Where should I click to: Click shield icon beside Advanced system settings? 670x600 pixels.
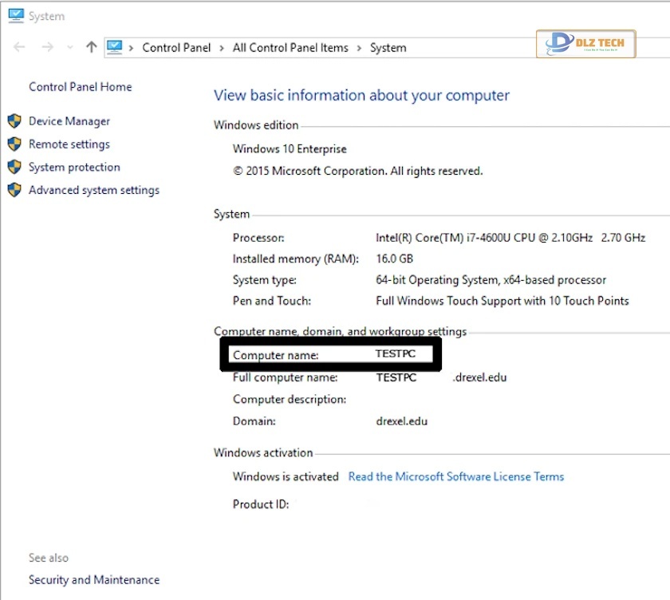14,191
